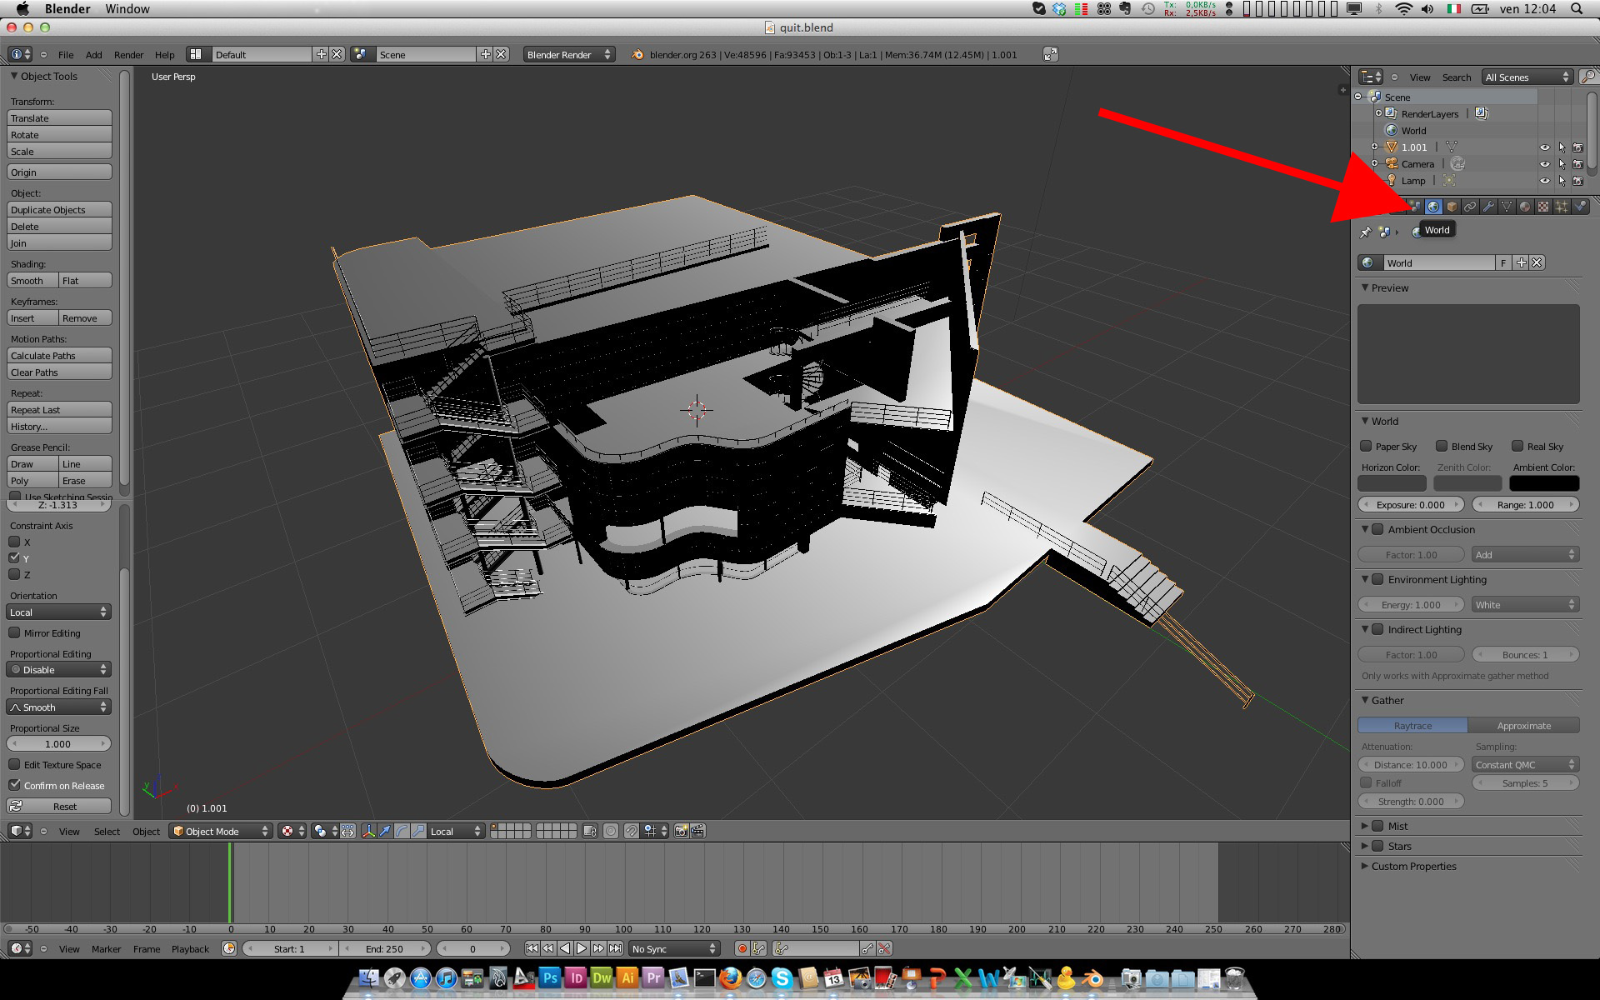Viewport: 1600px width, 1000px height.
Task: Pin the properties context with pushpin
Action: pos(1365,232)
